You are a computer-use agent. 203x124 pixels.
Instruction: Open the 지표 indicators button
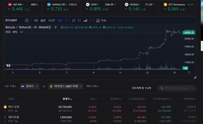101,20
